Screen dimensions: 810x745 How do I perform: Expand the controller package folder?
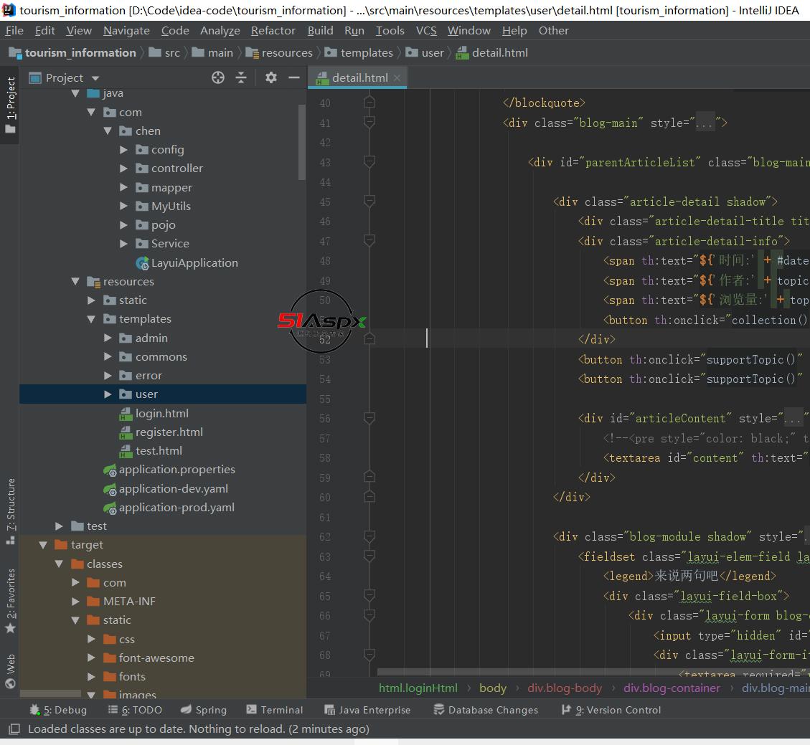123,169
